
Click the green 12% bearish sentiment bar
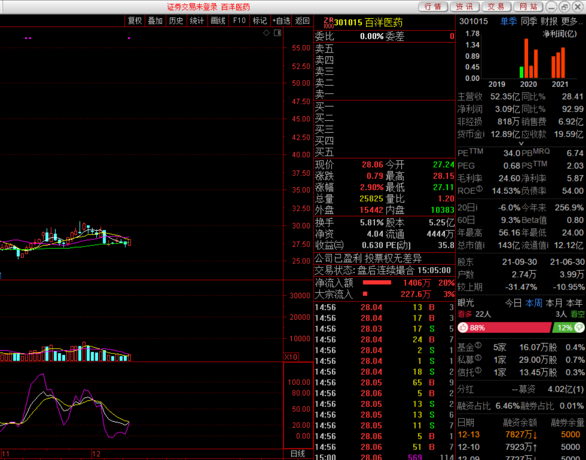pyautogui.click(x=569, y=328)
